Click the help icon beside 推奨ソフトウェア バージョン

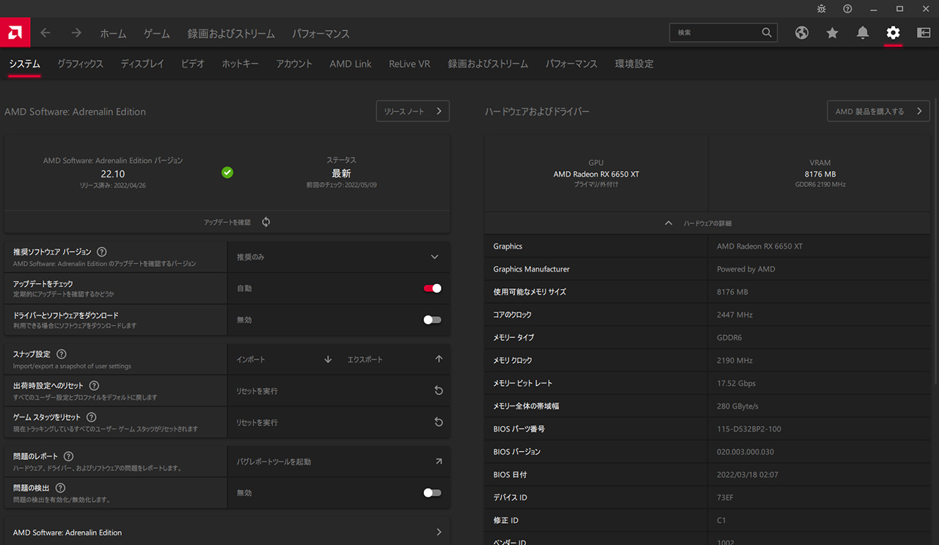[102, 252]
